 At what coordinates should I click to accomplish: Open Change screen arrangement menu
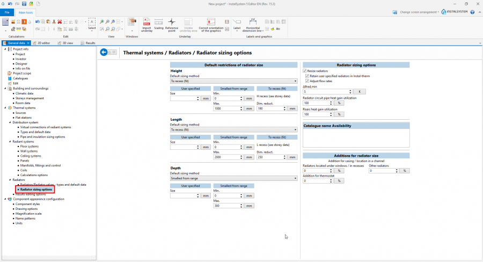click(419, 11)
